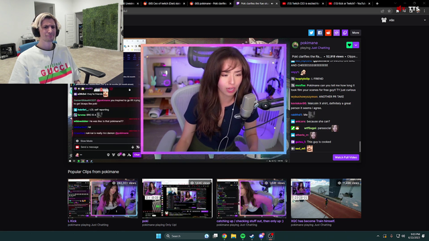
Task: Open OBS Studio from the taskbar
Action: (x=270, y=236)
